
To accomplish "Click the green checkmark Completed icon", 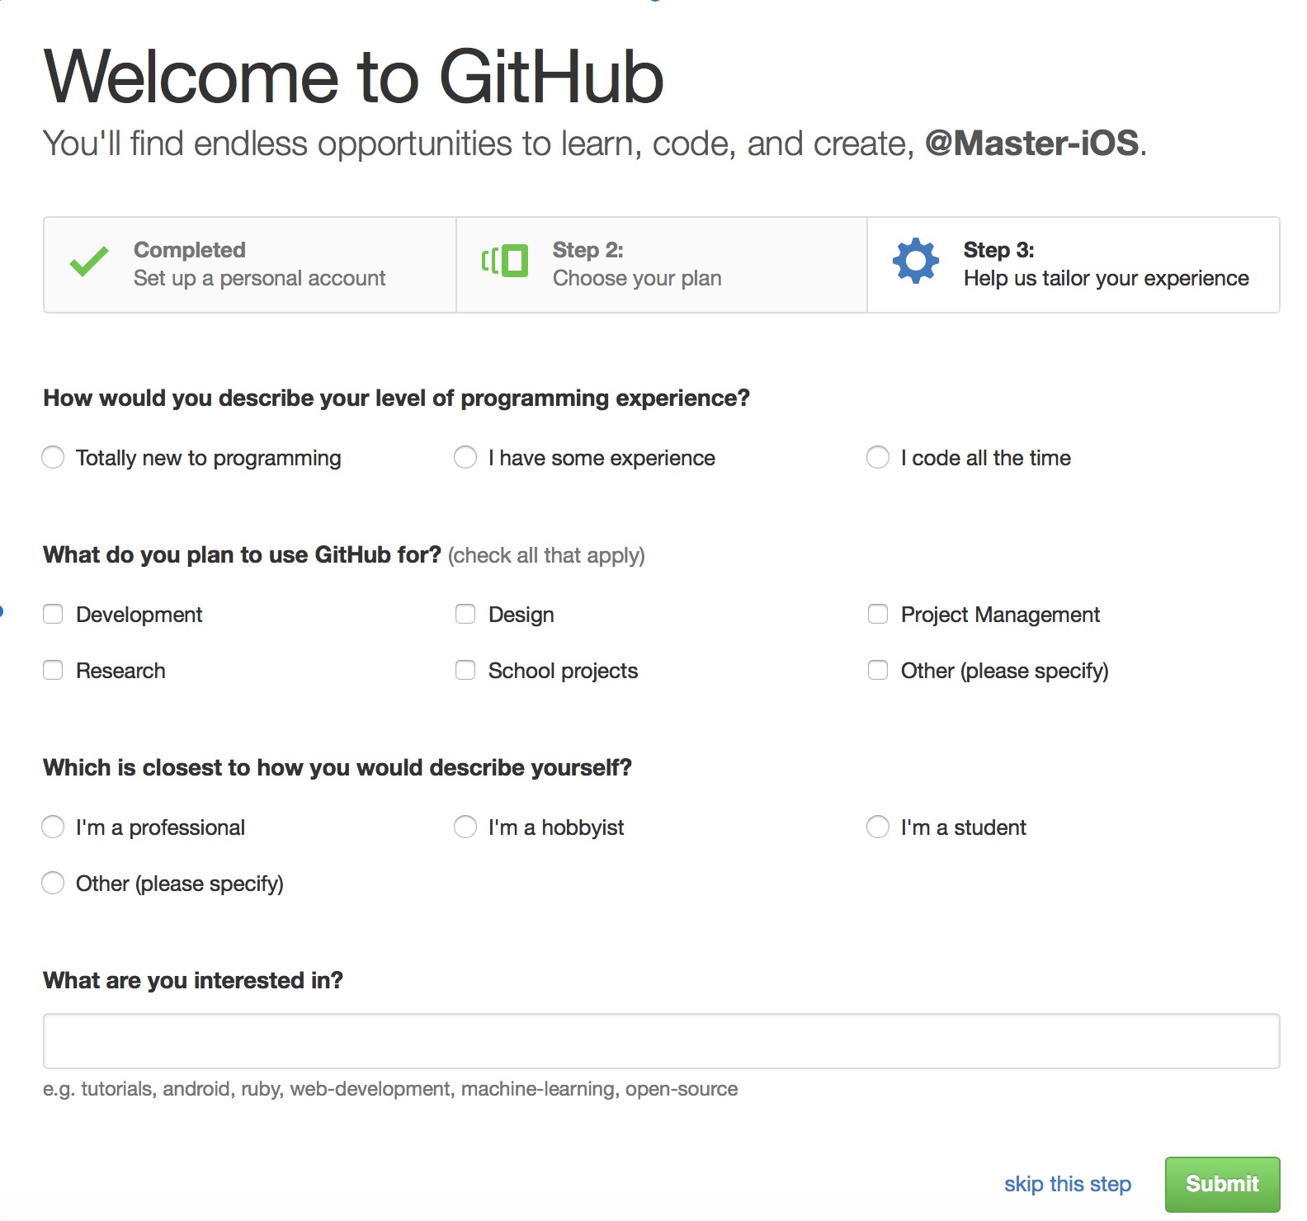I will [89, 261].
